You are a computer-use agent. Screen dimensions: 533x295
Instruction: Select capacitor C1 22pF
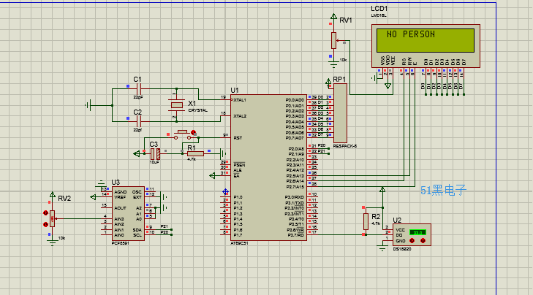click(x=138, y=89)
